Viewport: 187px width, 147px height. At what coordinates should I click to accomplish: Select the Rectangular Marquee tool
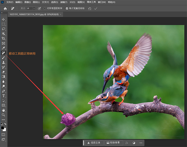[x=3, y=24]
